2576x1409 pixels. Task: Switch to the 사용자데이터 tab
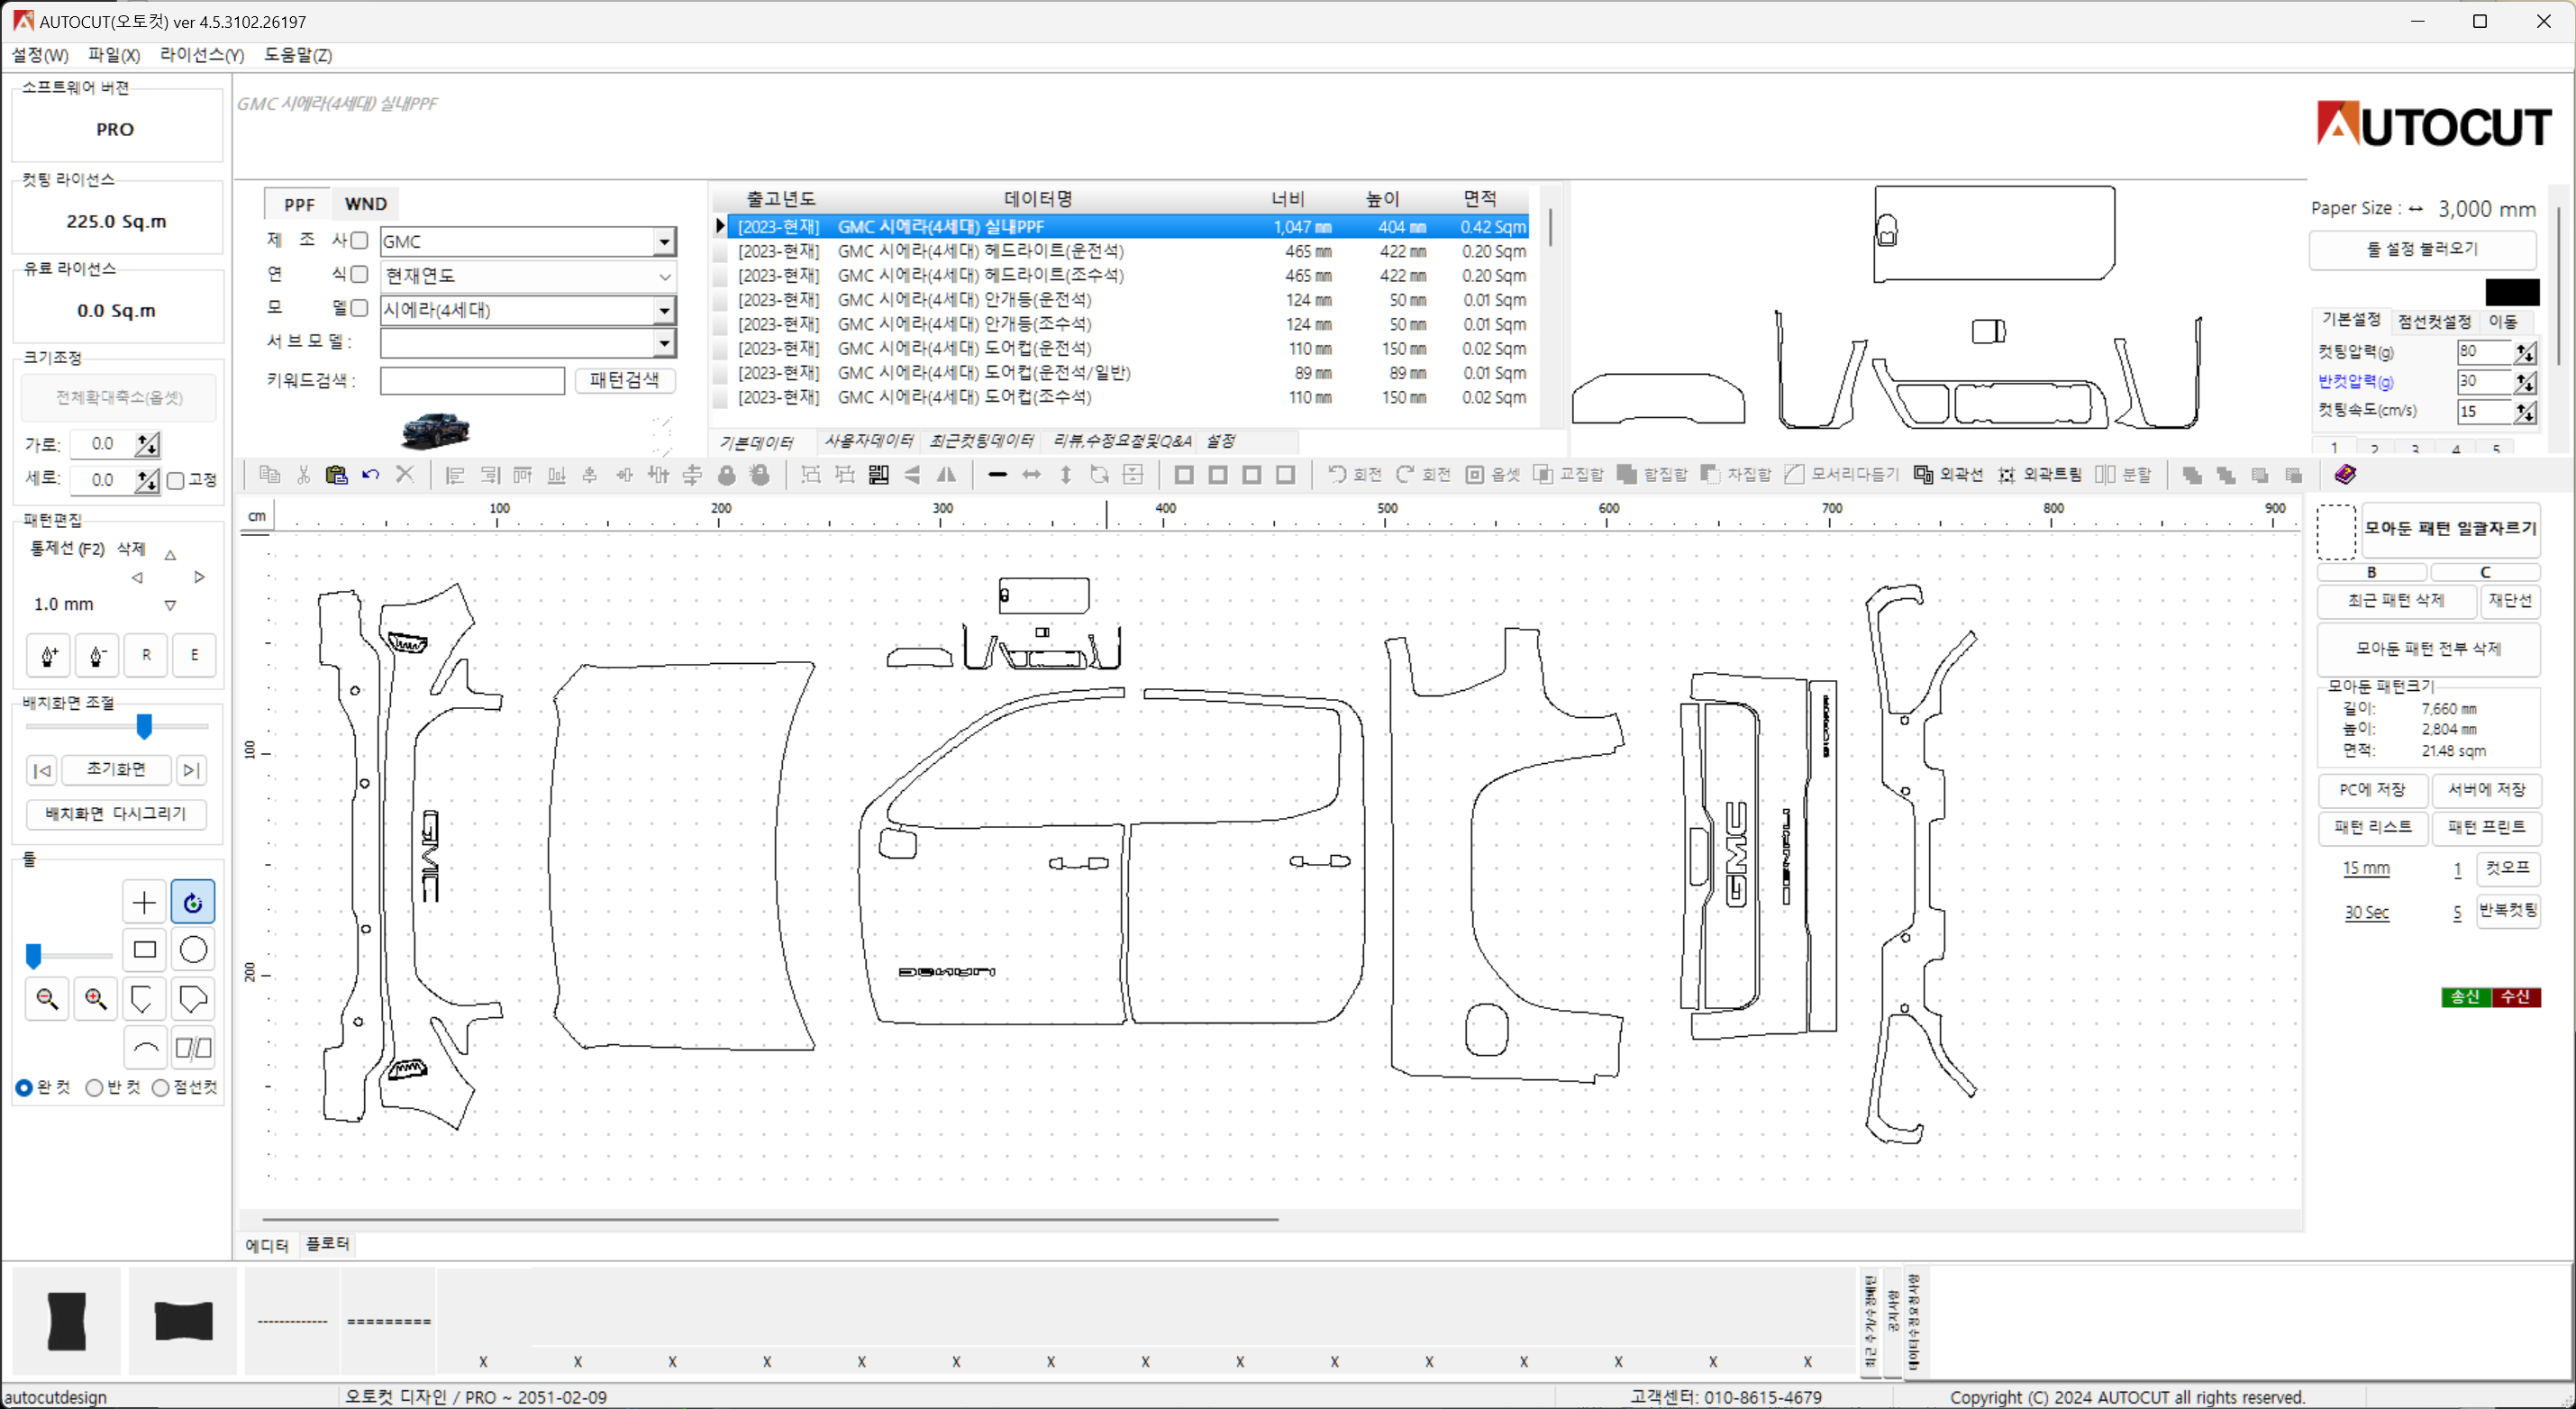coord(869,441)
